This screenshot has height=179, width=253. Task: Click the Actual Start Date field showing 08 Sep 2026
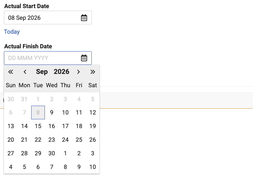[x=48, y=18]
